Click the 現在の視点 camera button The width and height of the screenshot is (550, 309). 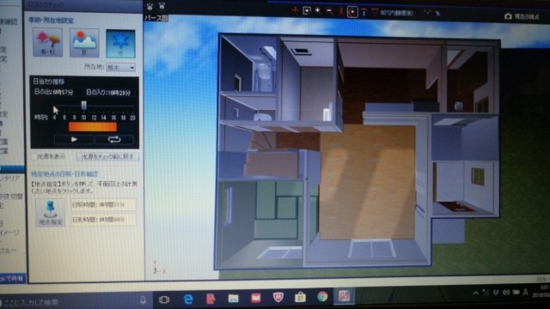tap(522, 16)
